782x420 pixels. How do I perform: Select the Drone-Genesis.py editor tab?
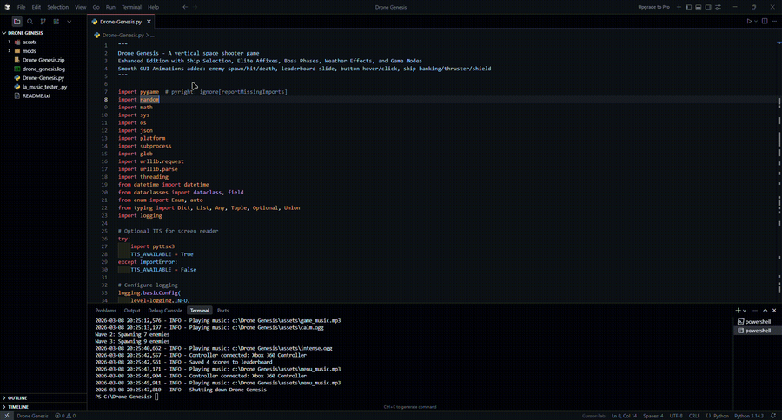coord(121,22)
